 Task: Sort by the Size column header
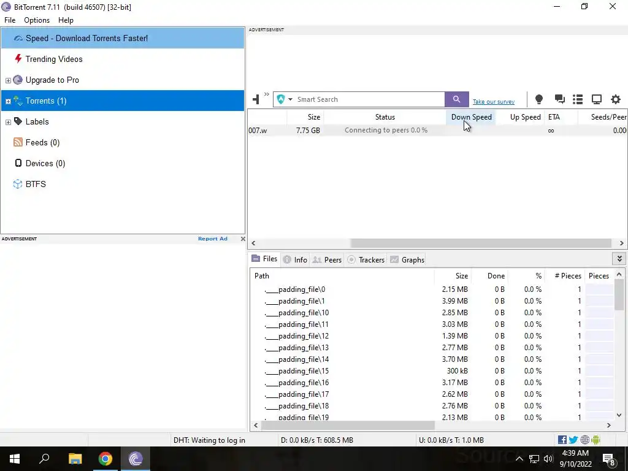305,117
